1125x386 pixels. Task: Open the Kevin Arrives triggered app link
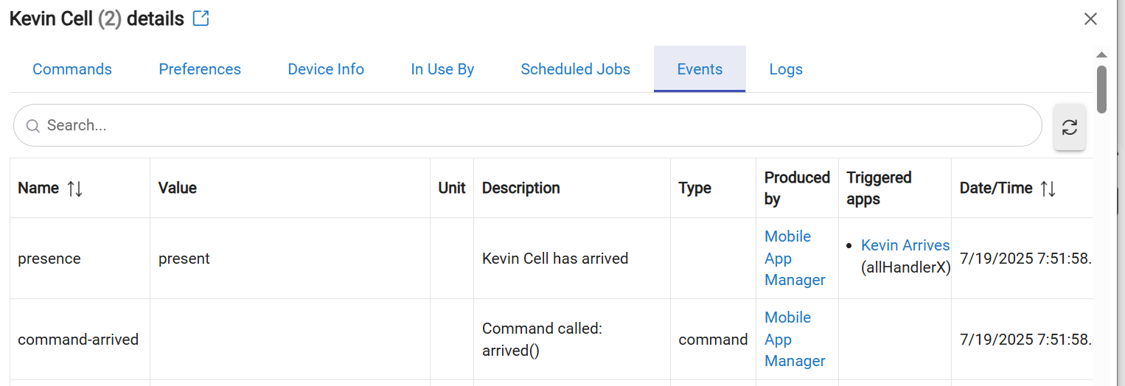tap(905, 245)
